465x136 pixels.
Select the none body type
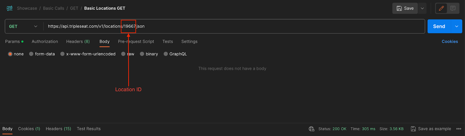pos(10,54)
